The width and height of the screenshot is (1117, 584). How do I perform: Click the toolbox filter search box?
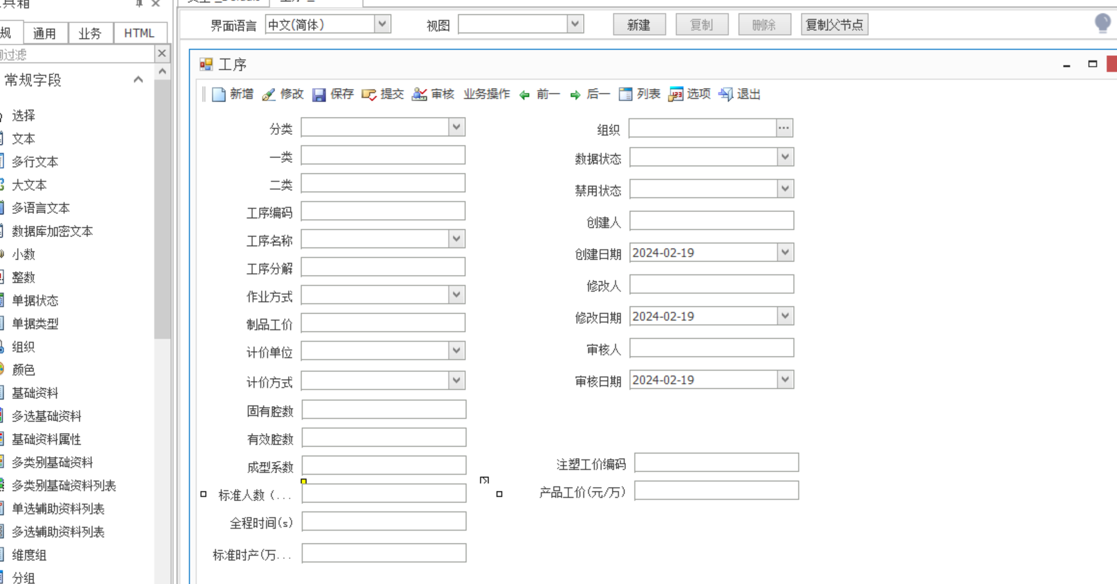77,54
